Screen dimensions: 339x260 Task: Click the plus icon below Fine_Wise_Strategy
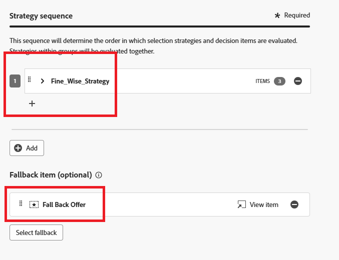coord(32,103)
